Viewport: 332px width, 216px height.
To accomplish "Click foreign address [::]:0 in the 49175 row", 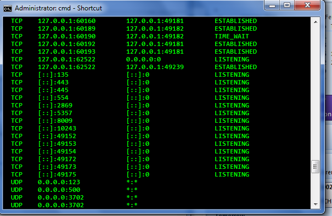I will 138,174.
